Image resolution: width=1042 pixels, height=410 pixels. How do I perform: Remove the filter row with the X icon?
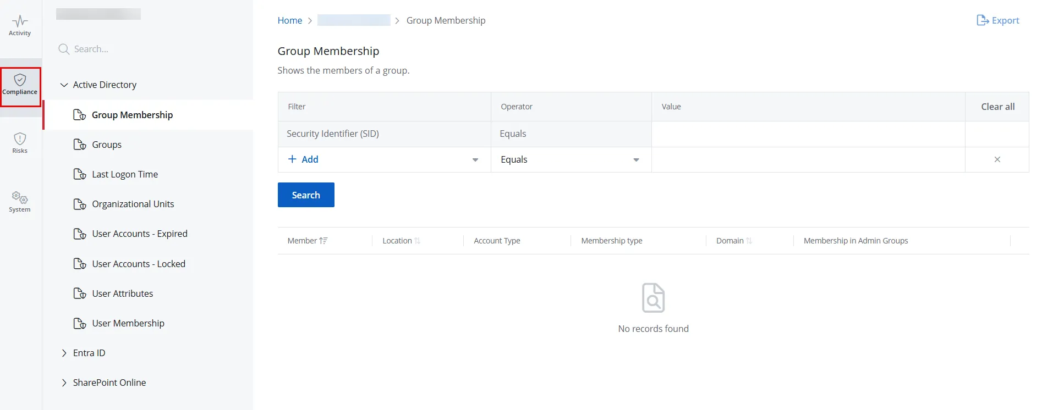(x=997, y=159)
